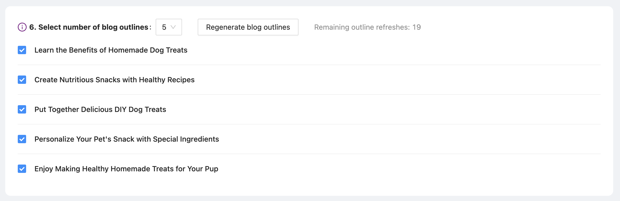Click the 'Put Together Delicious DIY Dog Treats' text
The width and height of the screenshot is (620, 201).
100,109
